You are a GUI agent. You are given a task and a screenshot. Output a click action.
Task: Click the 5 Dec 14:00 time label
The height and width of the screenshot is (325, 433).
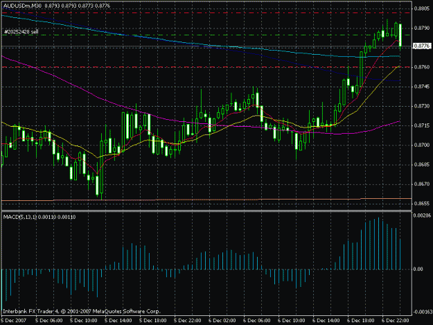118,321
